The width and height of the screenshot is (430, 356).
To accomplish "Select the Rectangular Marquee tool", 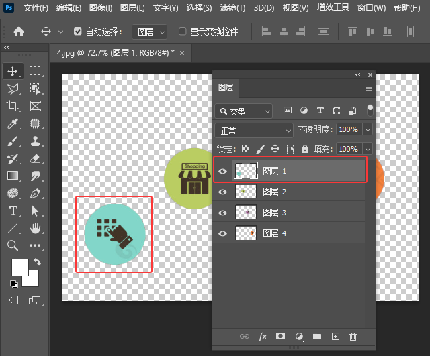I will [35, 71].
